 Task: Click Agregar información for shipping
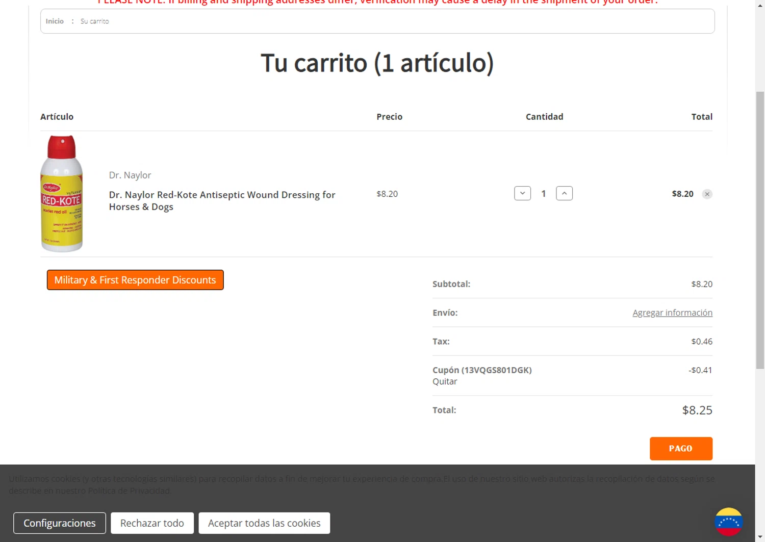[x=672, y=313]
